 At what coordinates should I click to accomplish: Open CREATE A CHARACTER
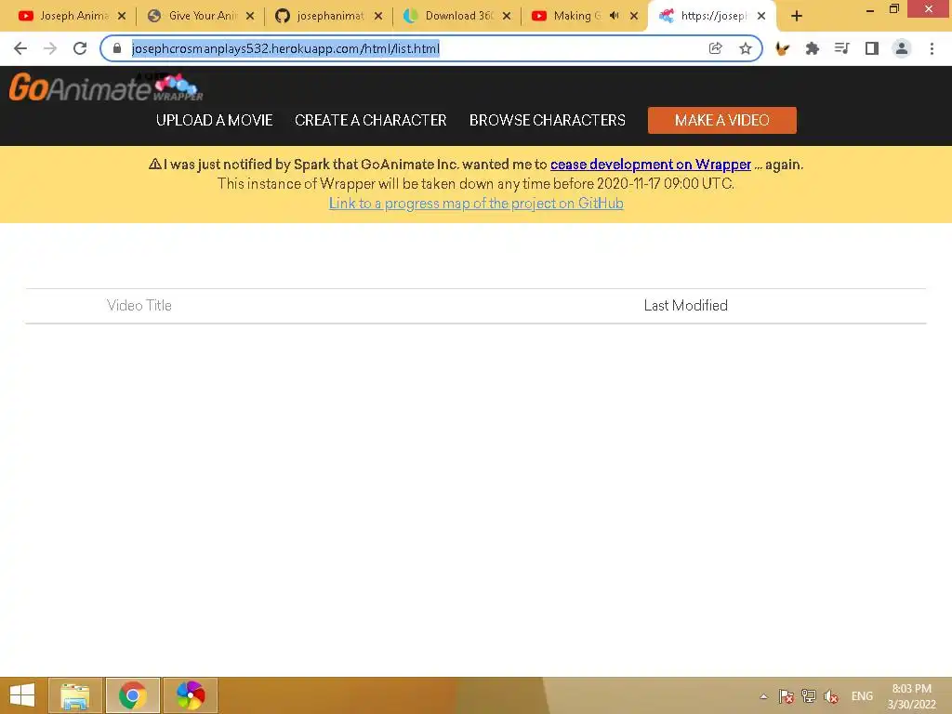370,120
